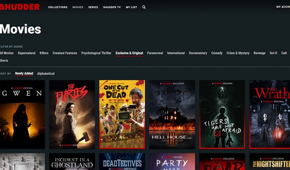Filter by Paranormal genre
Image resolution: width=290 pixels, height=170 pixels.
(155, 53)
